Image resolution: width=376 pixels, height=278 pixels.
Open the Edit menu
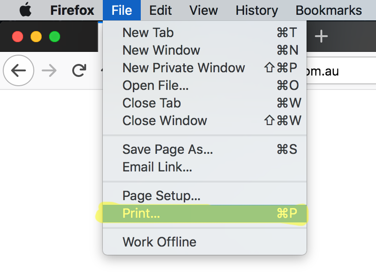click(160, 10)
